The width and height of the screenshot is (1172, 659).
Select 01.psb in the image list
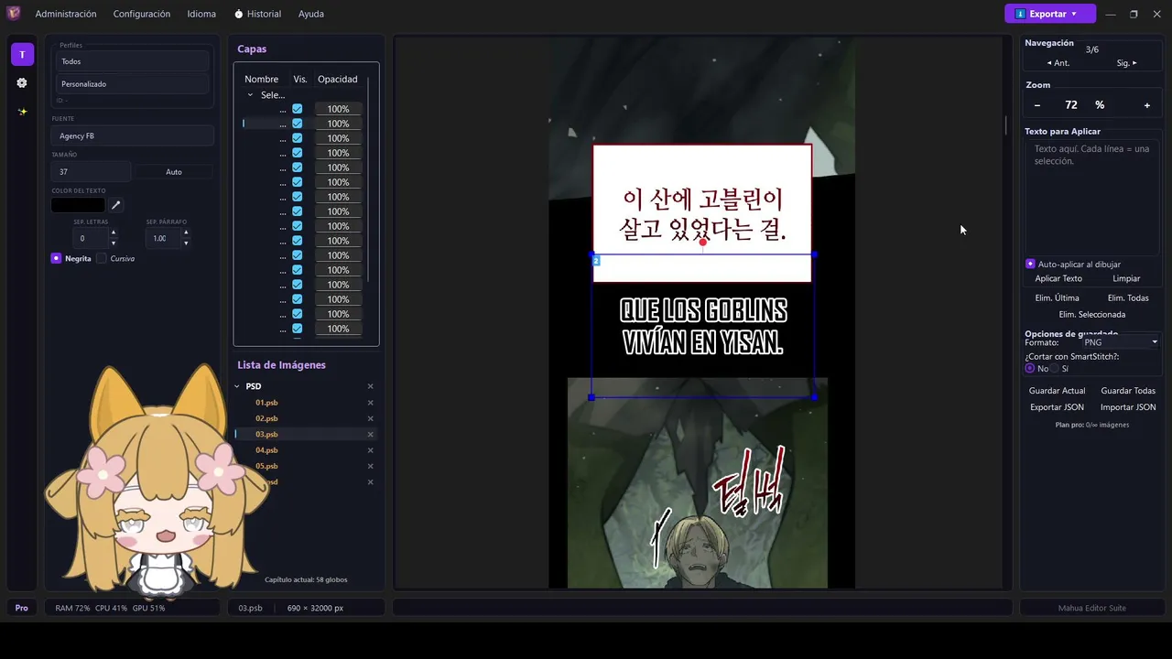[x=266, y=403]
